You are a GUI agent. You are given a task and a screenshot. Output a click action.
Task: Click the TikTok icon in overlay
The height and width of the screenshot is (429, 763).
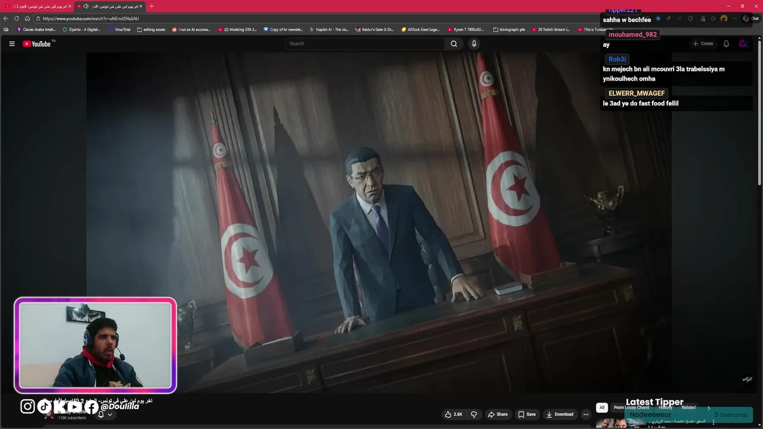point(45,406)
